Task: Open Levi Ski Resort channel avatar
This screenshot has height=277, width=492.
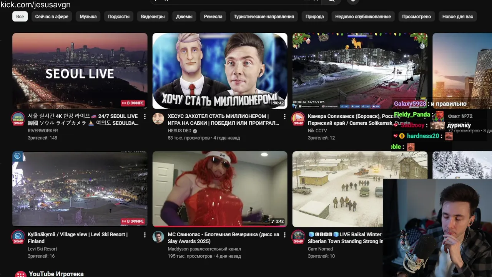Action: click(x=18, y=237)
